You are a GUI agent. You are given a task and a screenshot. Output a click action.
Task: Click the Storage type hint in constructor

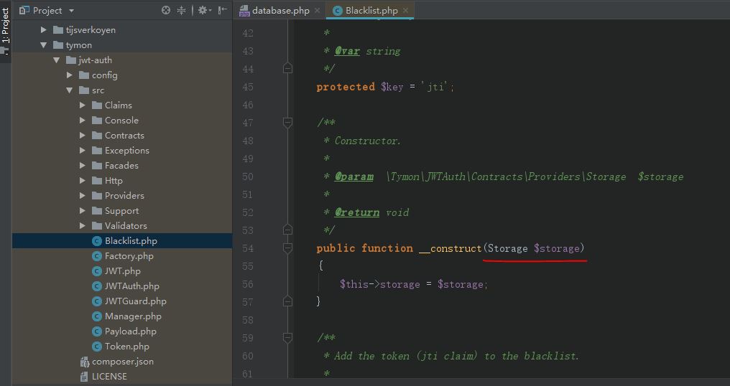508,248
